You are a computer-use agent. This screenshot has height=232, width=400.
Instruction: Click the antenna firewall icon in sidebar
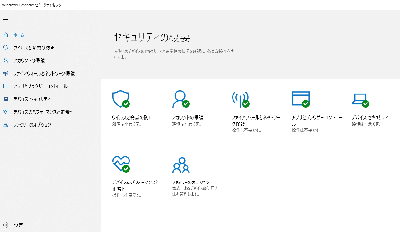5,73
